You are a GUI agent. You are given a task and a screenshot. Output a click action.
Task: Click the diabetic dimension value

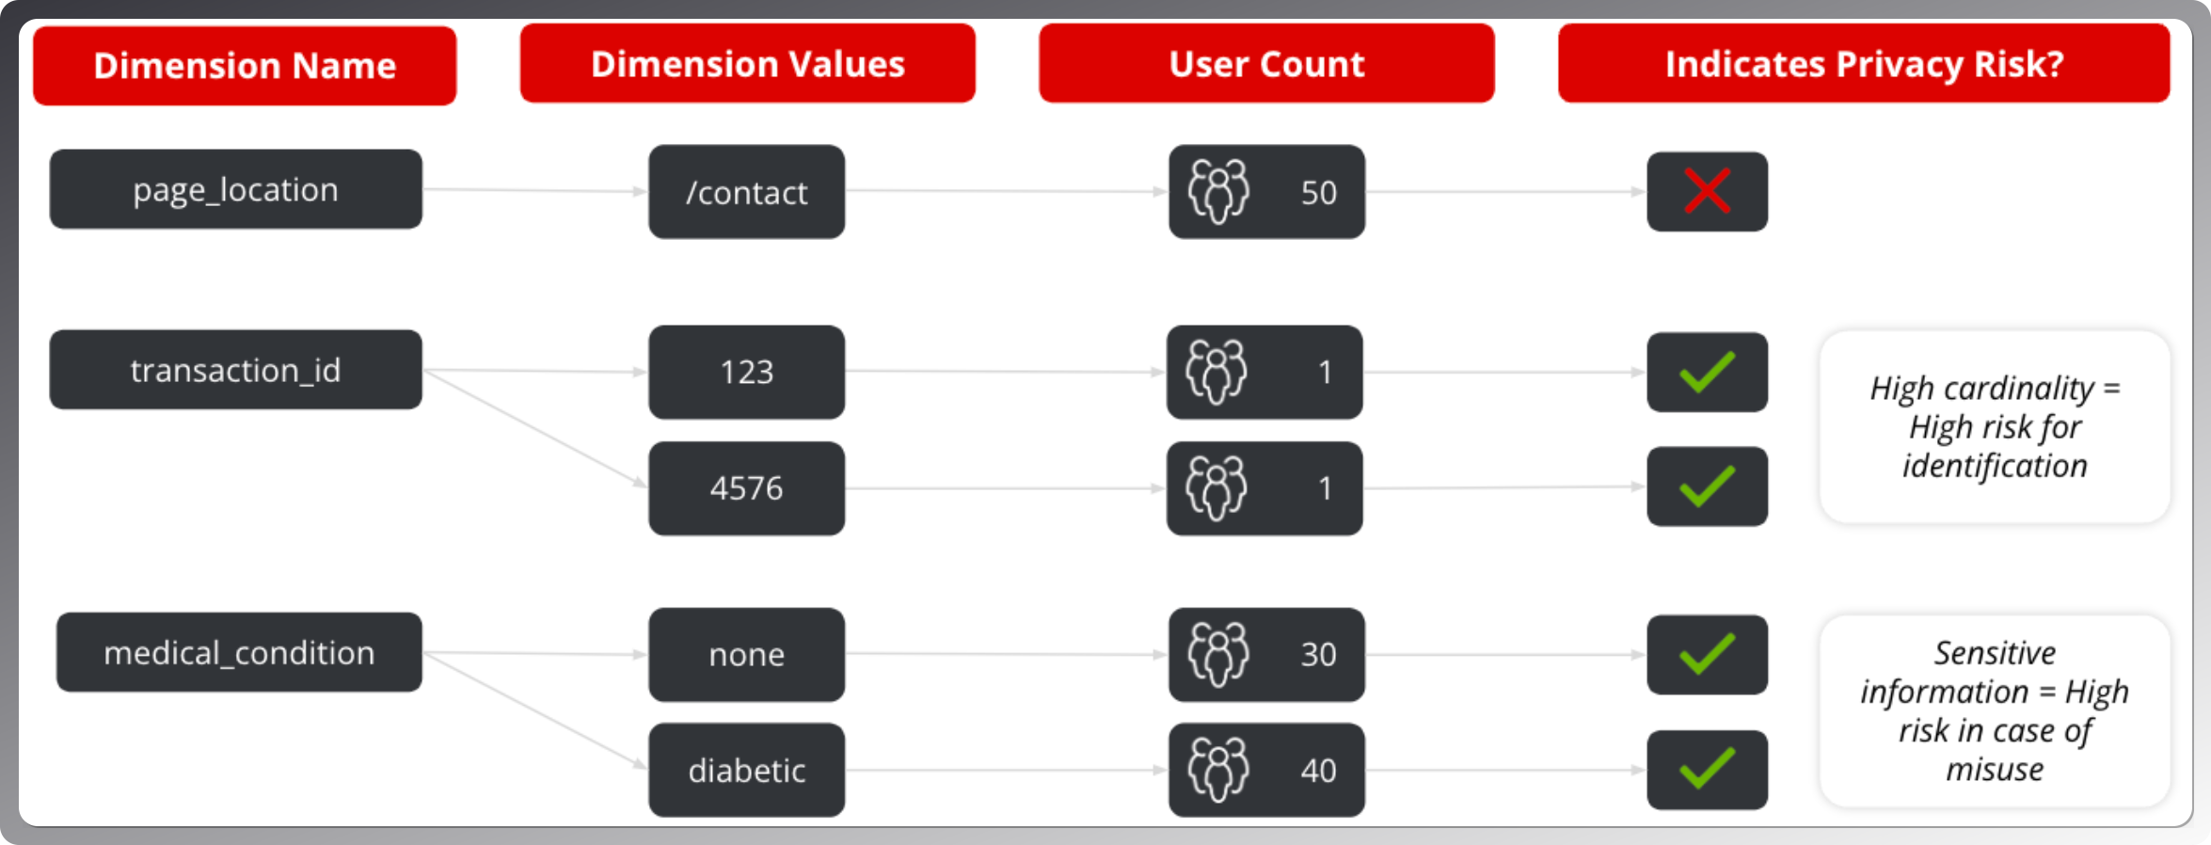(x=746, y=770)
